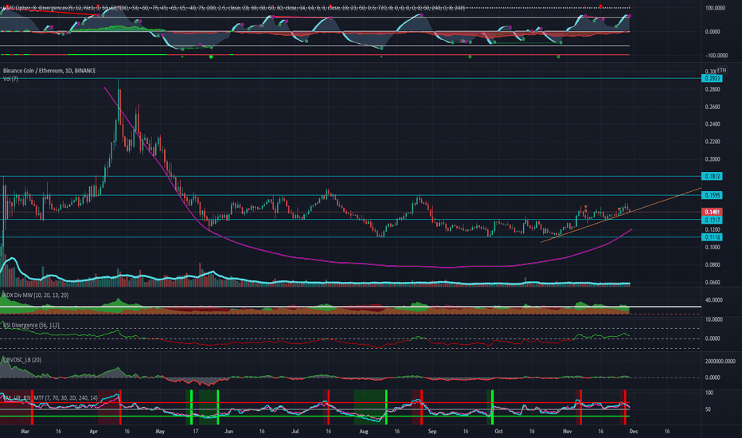This screenshot has height=438, width=742.
Task: Select the Jul label on time axis
Action: [295, 432]
